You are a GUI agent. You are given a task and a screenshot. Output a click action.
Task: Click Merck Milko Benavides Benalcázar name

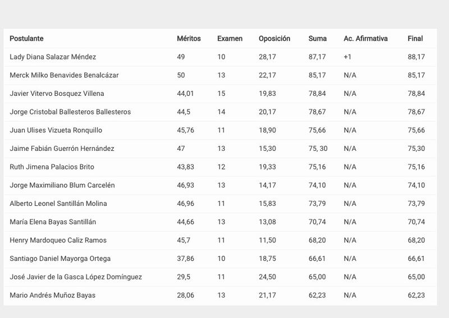pos(64,75)
